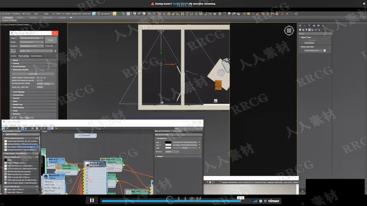Click the Network port number field
Screen dimensions: 367x206
[29, 117]
